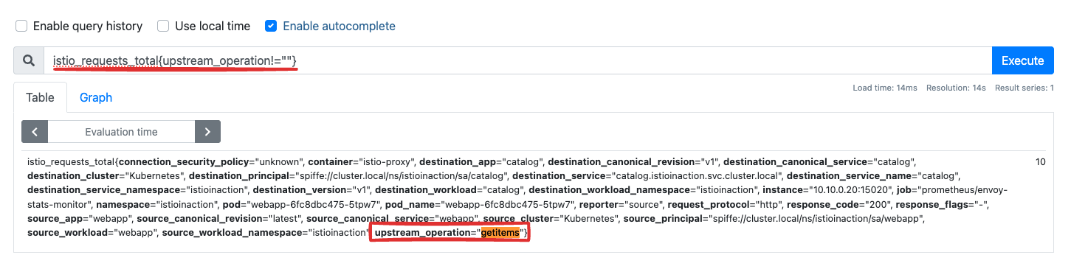The image size is (1071, 266).
Task: Switch to the Table tab
Action: point(41,97)
